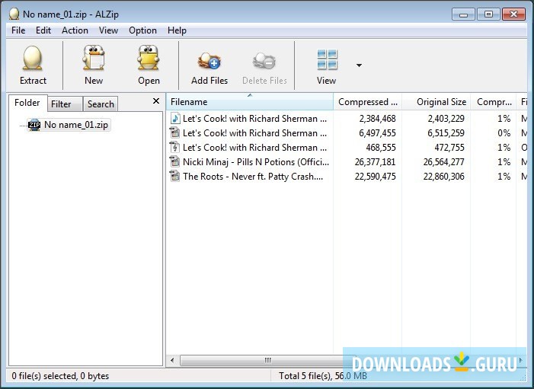Open the Edit menu
The height and width of the screenshot is (389, 534).
click(x=43, y=30)
